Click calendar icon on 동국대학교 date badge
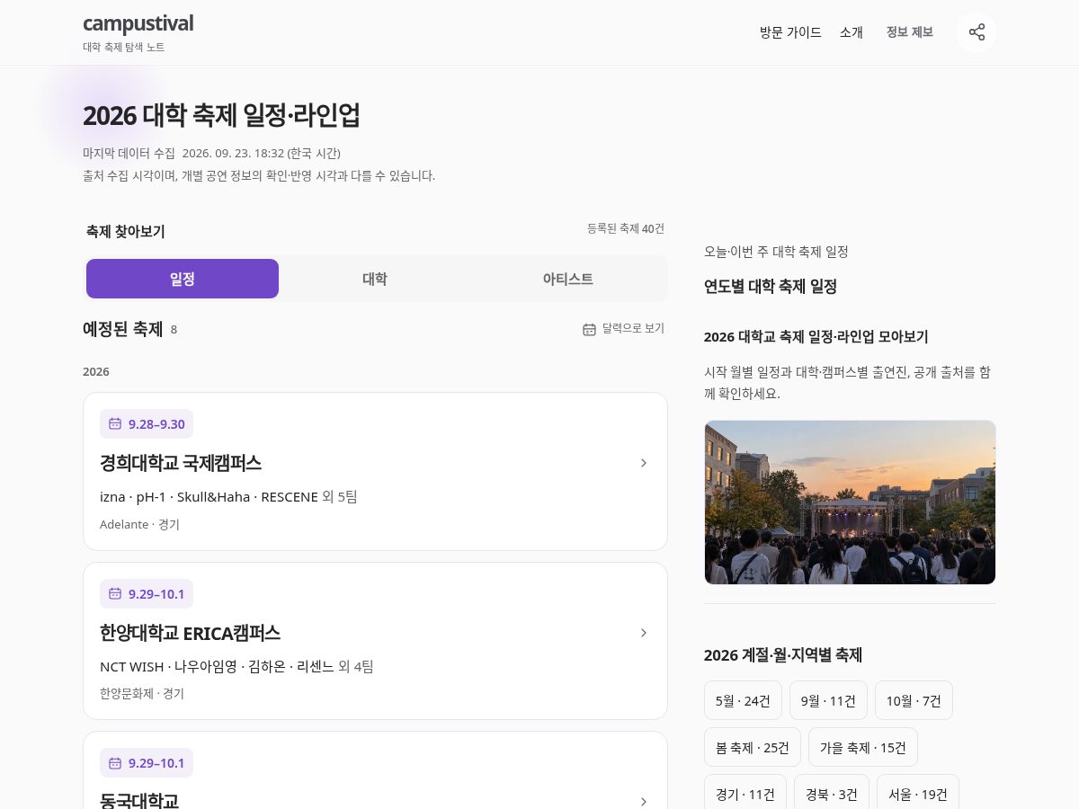The width and height of the screenshot is (1079, 809). tap(115, 763)
